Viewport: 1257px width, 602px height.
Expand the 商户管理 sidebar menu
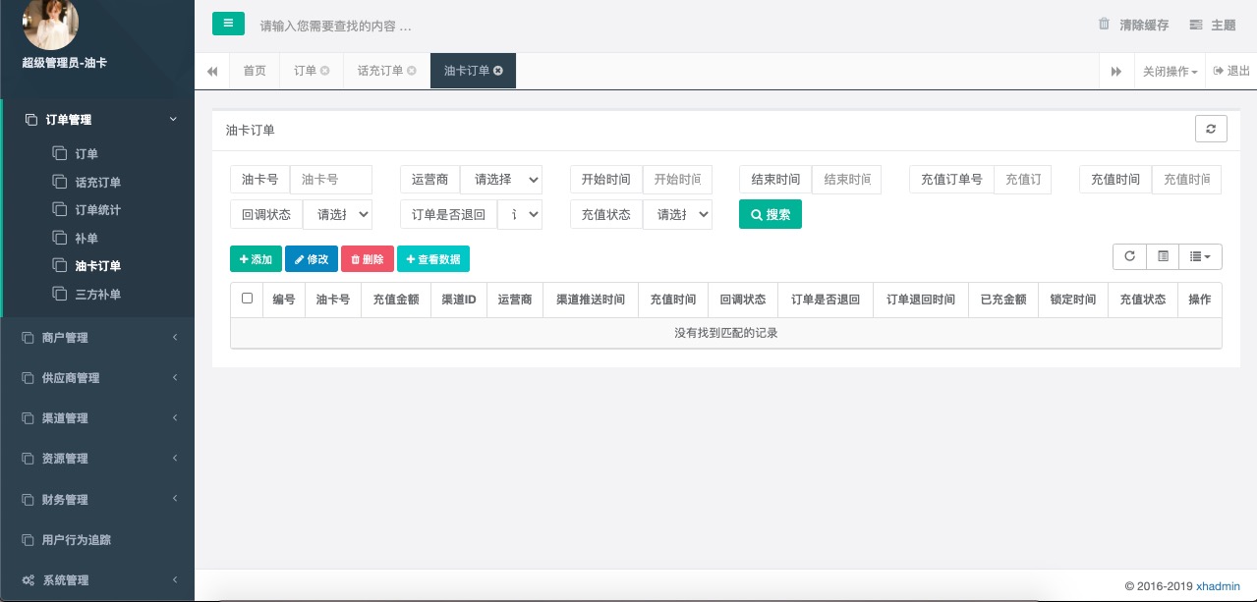click(98, 338)
